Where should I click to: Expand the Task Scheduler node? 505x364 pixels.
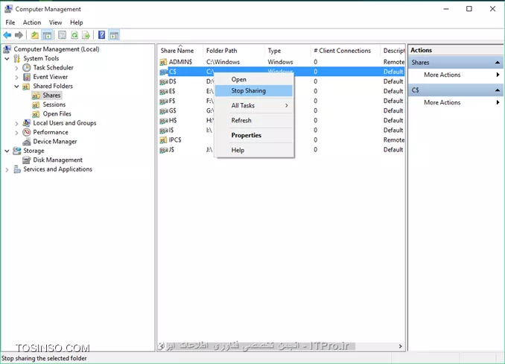click(16, 68)
